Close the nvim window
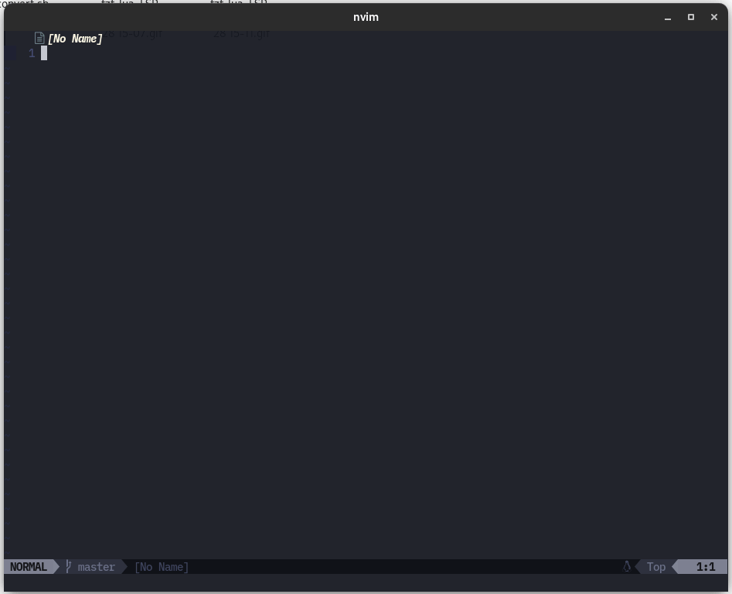Viewport: 732px width, 594px height. [713, 17]
